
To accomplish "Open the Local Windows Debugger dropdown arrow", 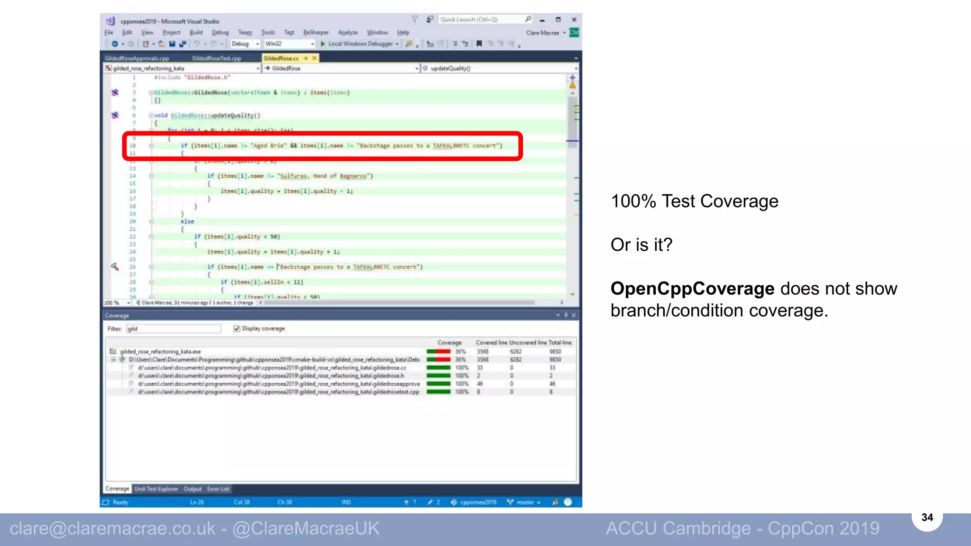I will [397, 44].
